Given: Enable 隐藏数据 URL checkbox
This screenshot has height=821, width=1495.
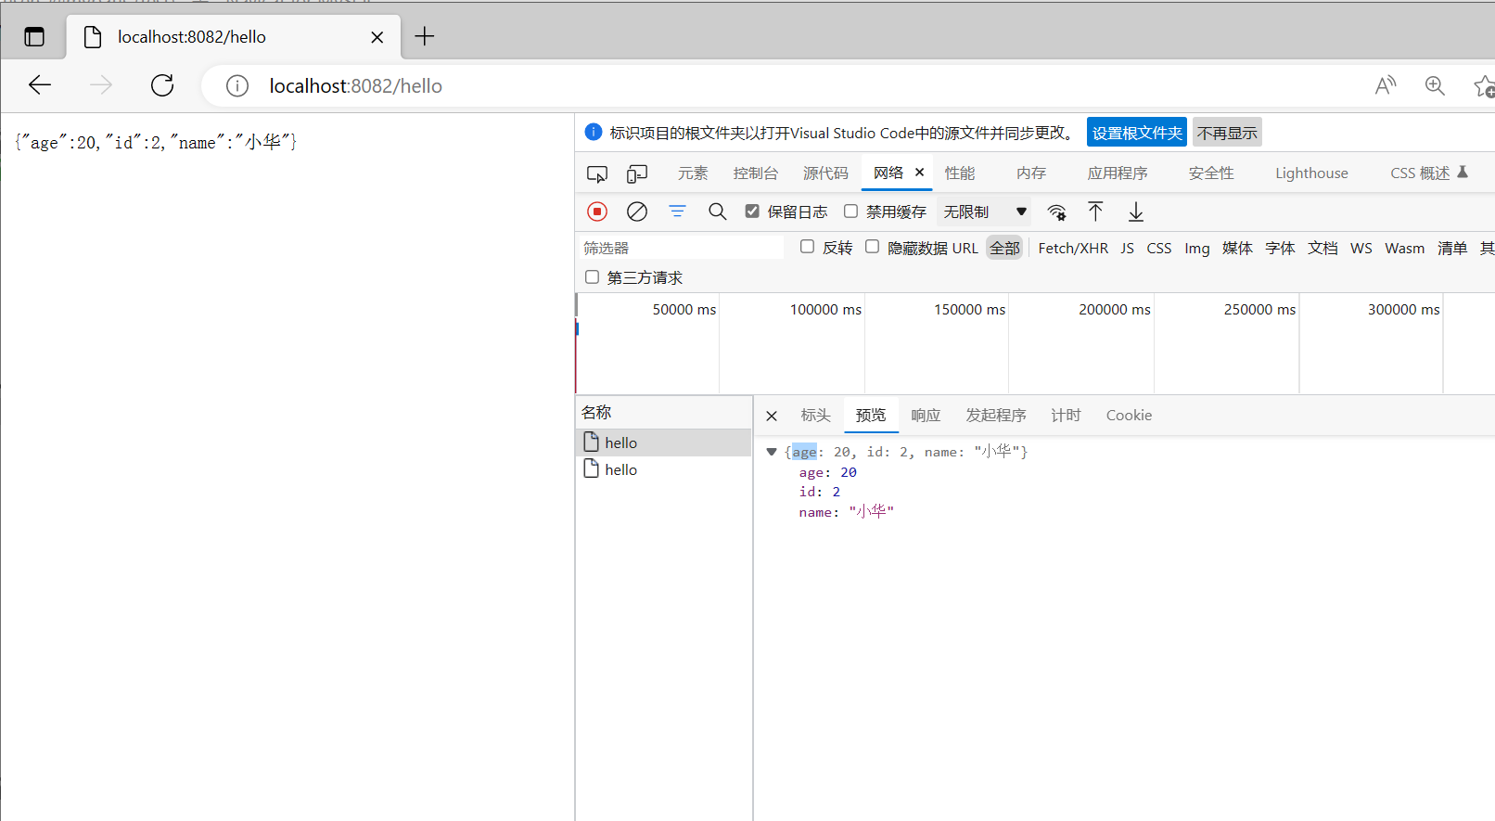Looking at the screenshot, I should point(872,246).
